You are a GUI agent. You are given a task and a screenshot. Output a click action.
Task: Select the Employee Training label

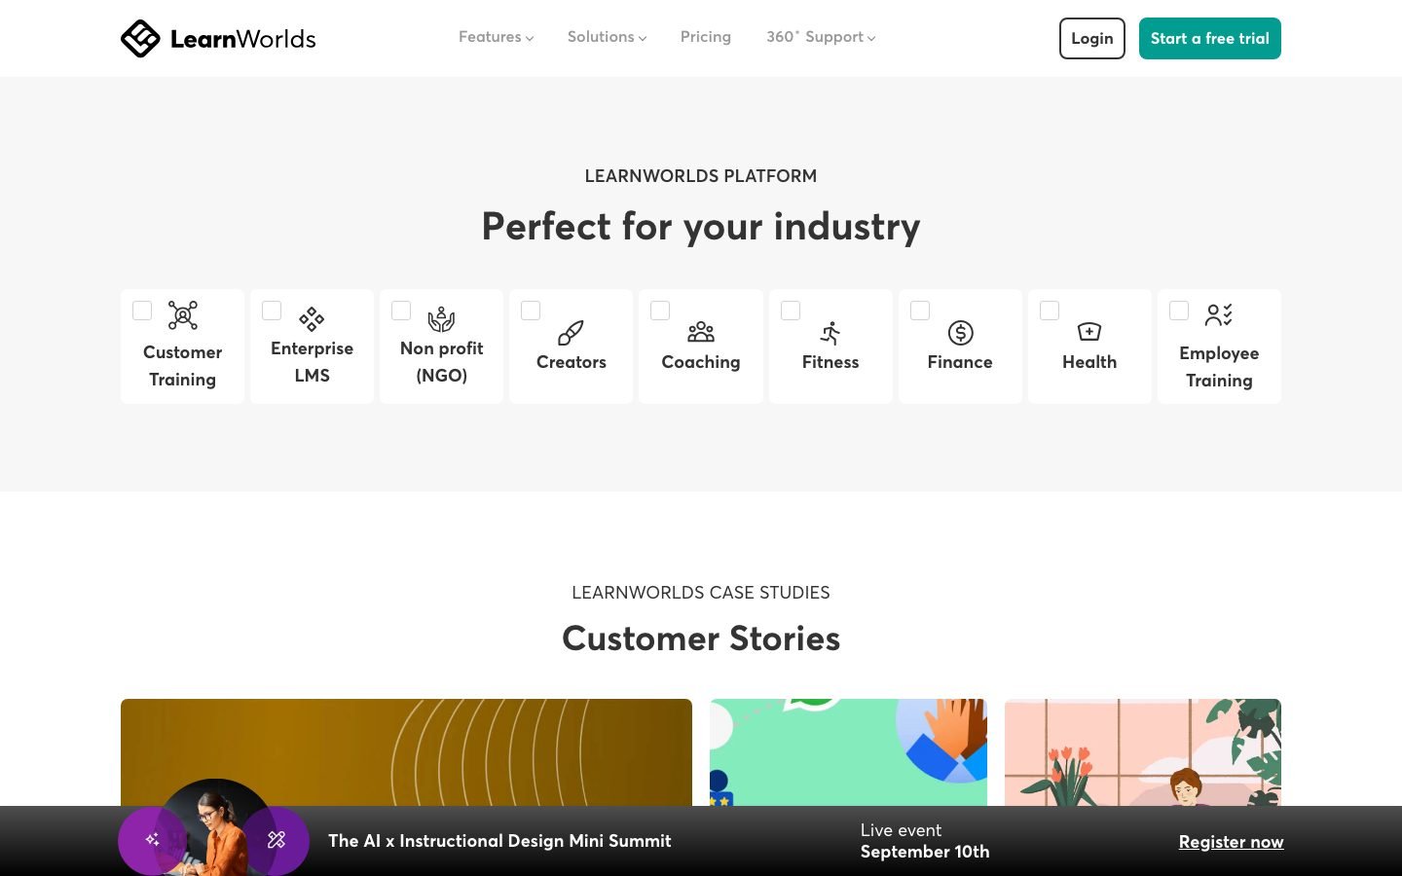(1219, 367)
